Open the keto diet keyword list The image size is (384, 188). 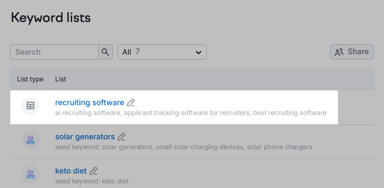click(x=71, y=171)
